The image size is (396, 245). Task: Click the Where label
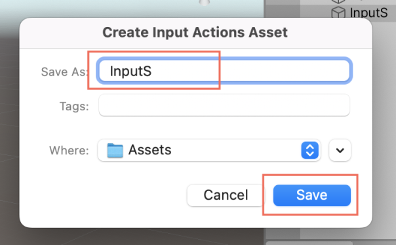[69, 150]
